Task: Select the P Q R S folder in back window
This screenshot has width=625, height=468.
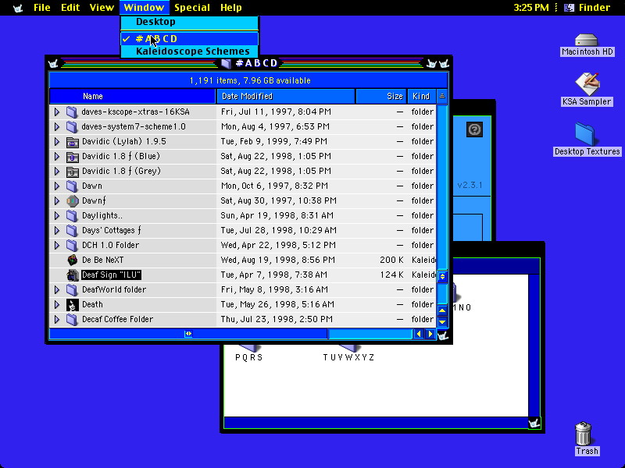Action: pos(249,352)
